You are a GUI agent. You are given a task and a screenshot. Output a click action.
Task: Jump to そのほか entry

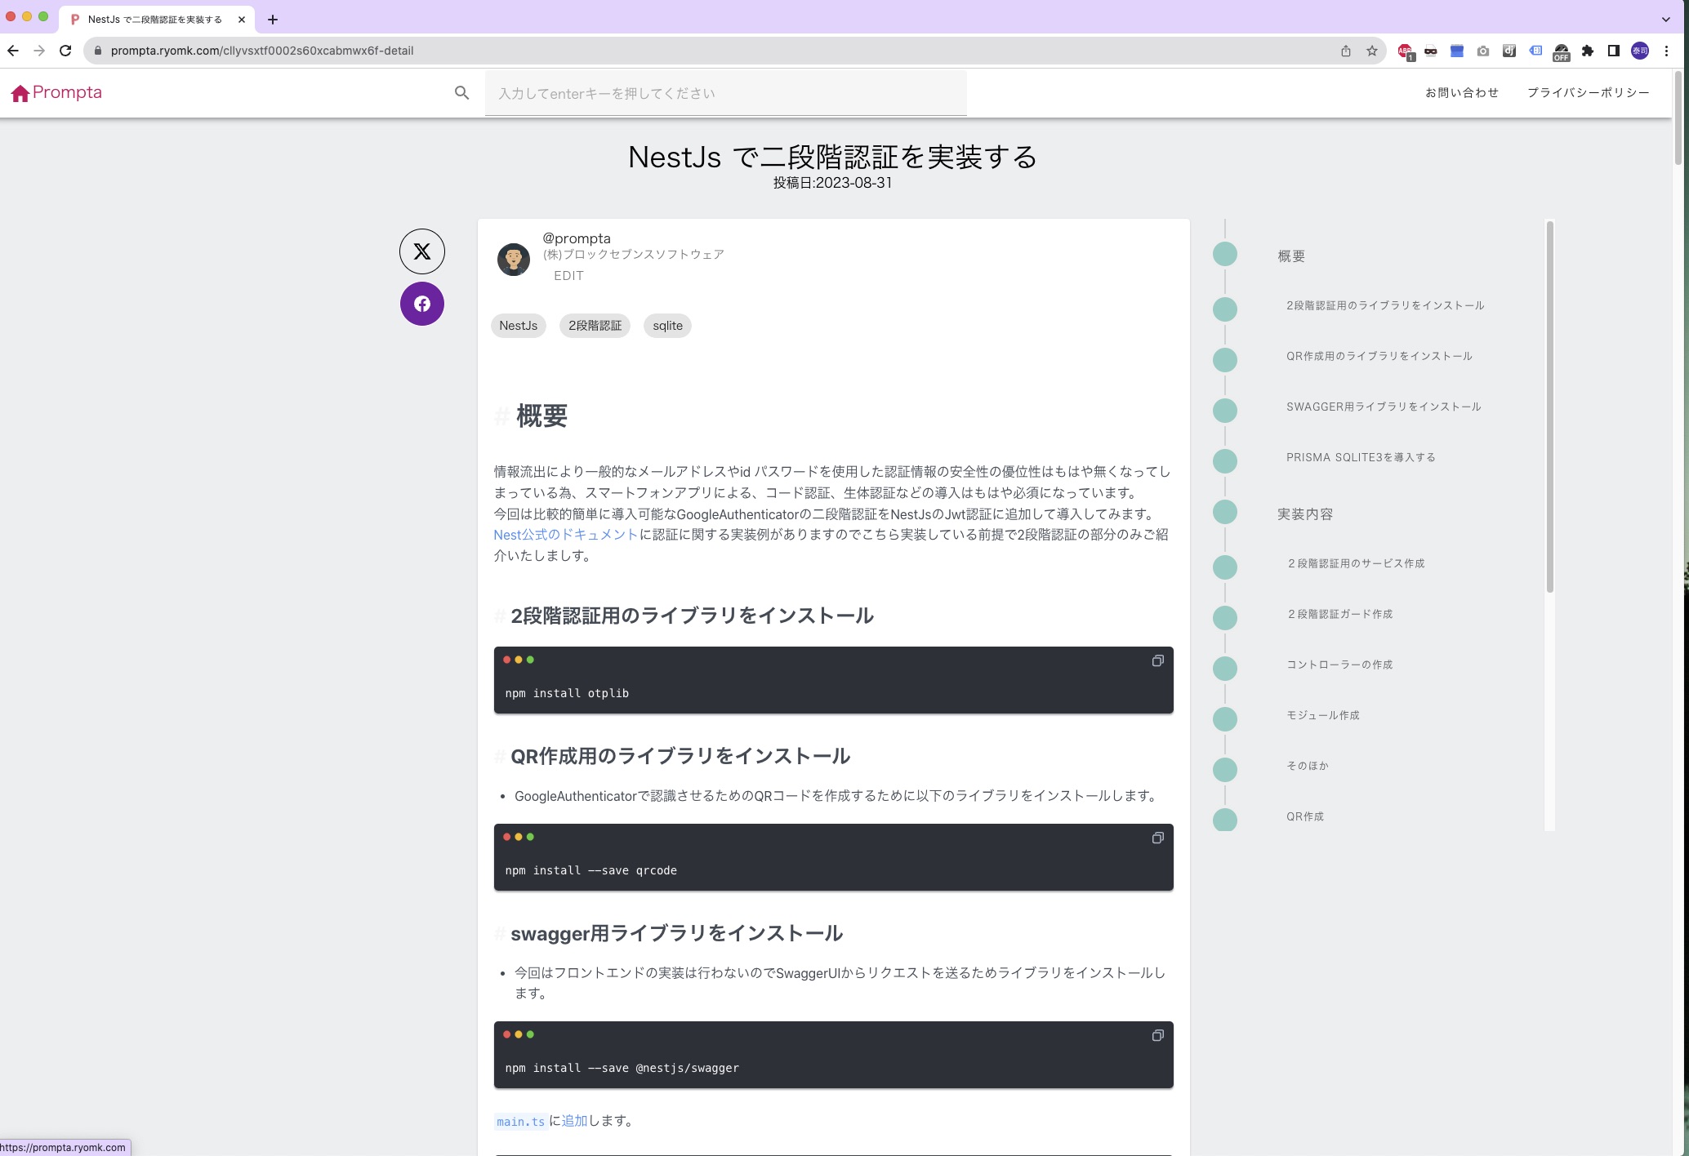coord(1308,766)
